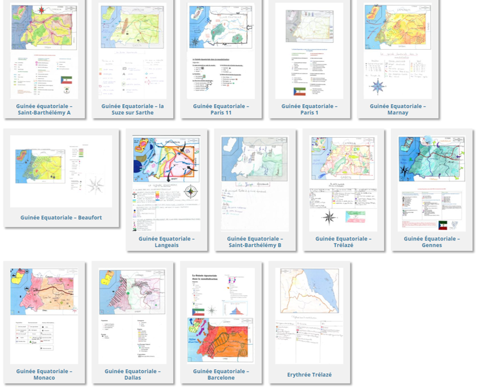Follow the Guinée équatoriale – Saint-Barthélémy A link
The height and width of the screenshot is (388, 480).
tap(44, 109)
